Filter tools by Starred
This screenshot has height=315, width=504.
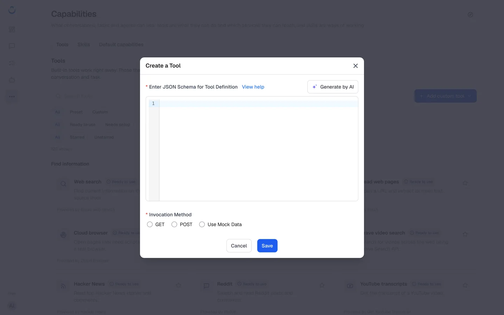tap(77, 137)
